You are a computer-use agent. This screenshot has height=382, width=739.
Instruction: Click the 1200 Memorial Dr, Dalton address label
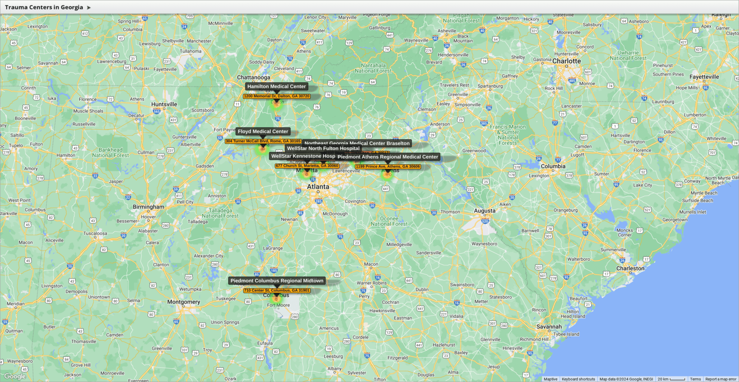tap(276, 96)
